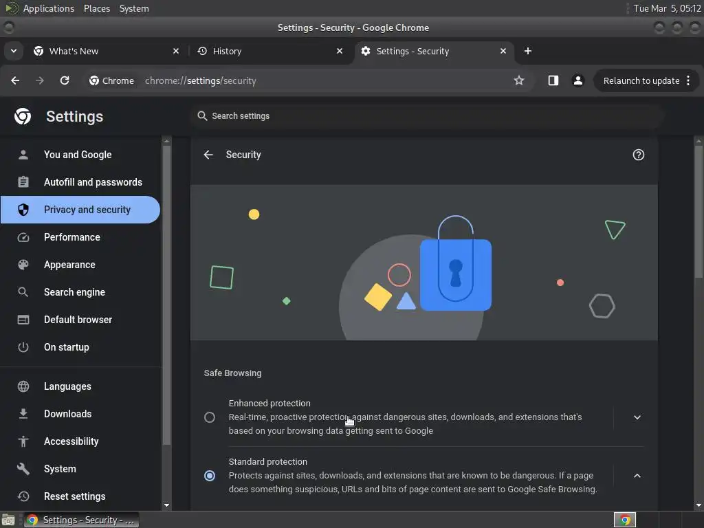Close the What's New tab
This screenshot has width=704, height=528.
coord(176,51)
